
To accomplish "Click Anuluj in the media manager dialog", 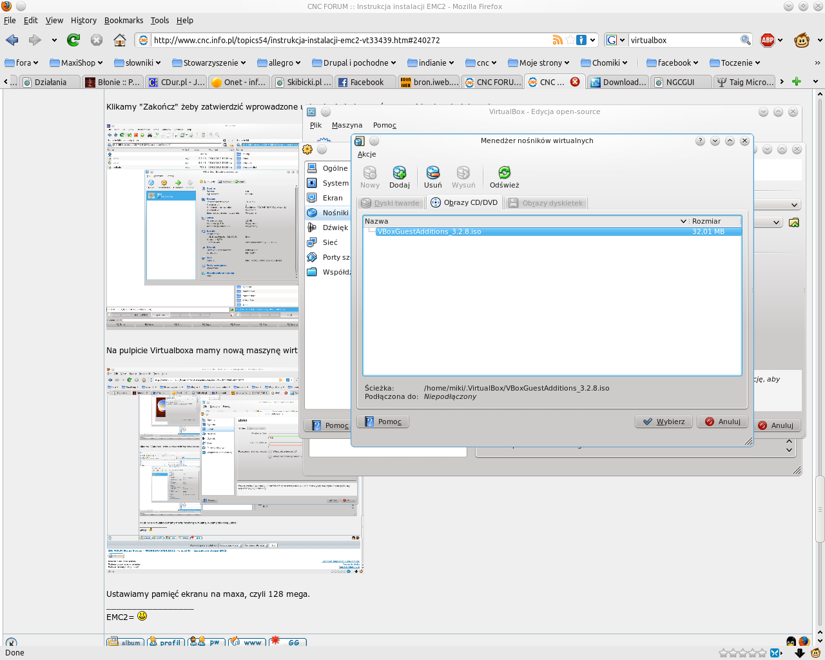I will pos(723,422).
